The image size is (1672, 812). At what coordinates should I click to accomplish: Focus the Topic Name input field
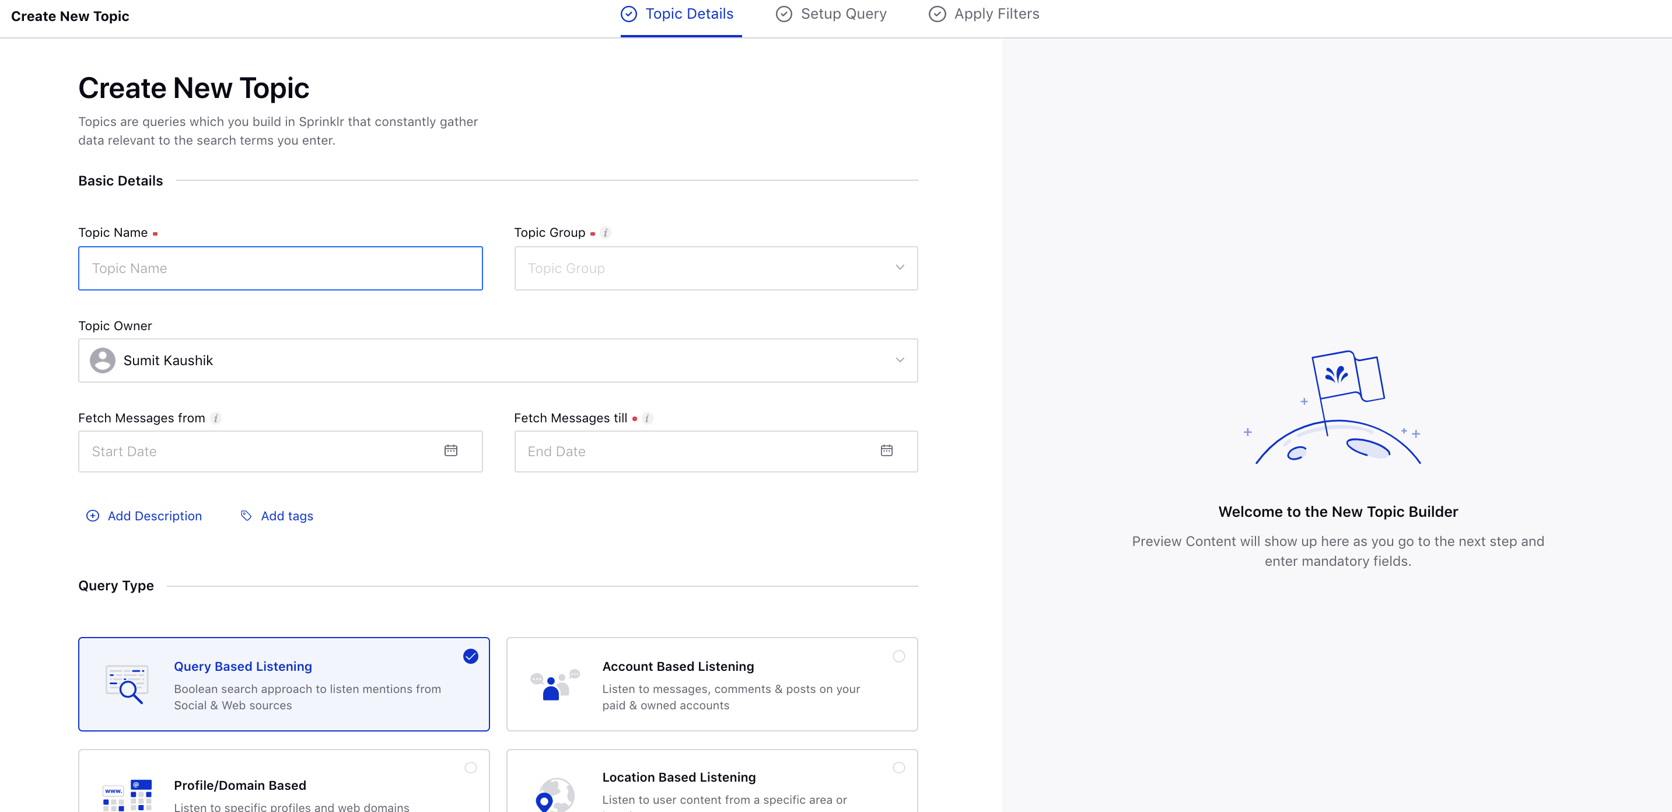point(280,268)
